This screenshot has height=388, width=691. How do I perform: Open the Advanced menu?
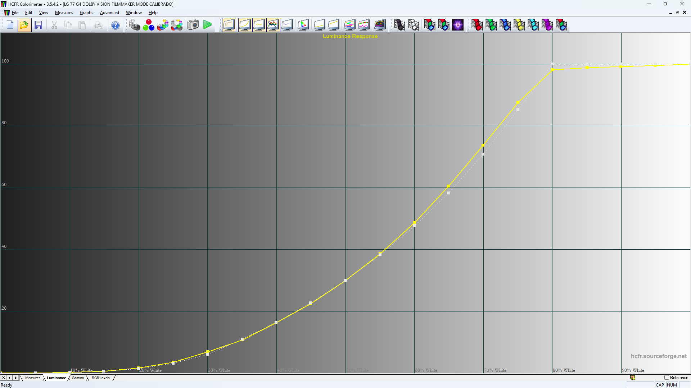coord(109,12)
